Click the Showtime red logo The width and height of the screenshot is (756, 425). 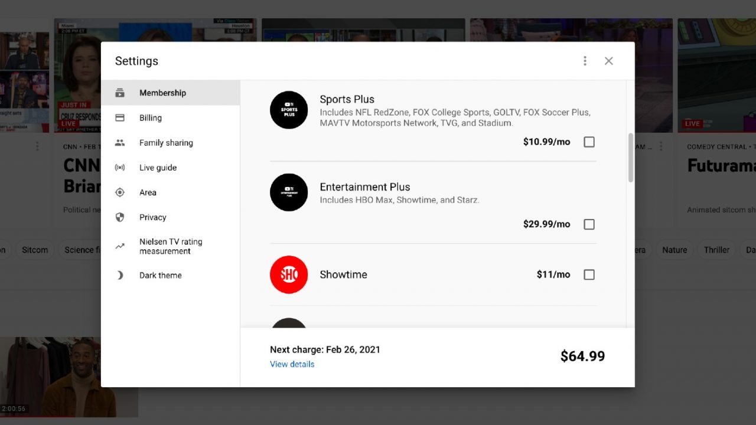289,274
